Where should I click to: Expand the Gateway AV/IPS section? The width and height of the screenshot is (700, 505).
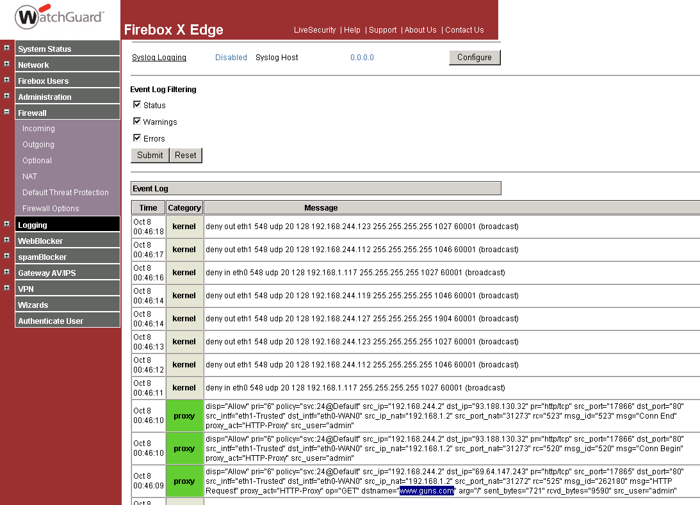(x=5, y=272)
